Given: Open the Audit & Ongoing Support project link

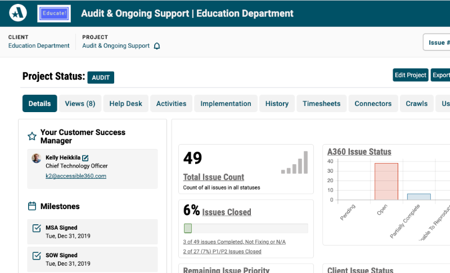Looking at the screenshot, I should tap(116, 46).
